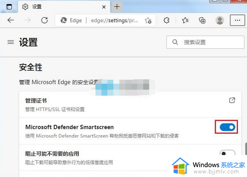
Task: Add this page to favorites star
Action: tap(148, 20)
